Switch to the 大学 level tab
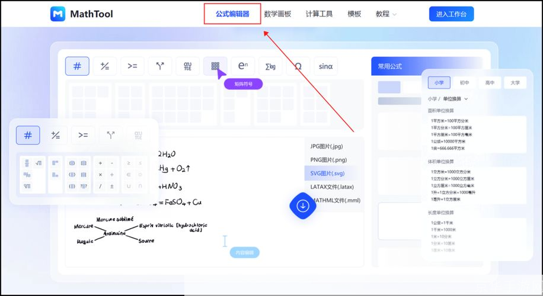 point(515,83)
